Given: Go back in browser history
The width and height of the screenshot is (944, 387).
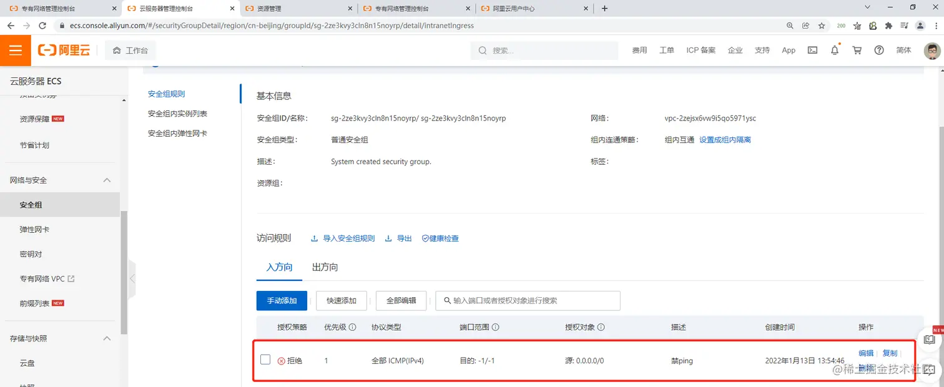Looking at the screenshot, I should click(x=10, y=26).
